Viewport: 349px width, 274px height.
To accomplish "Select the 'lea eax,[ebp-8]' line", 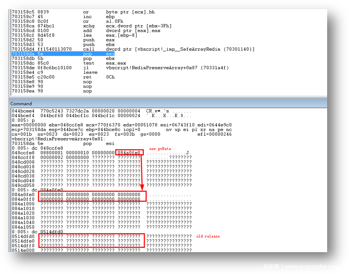I will (75, 35).
